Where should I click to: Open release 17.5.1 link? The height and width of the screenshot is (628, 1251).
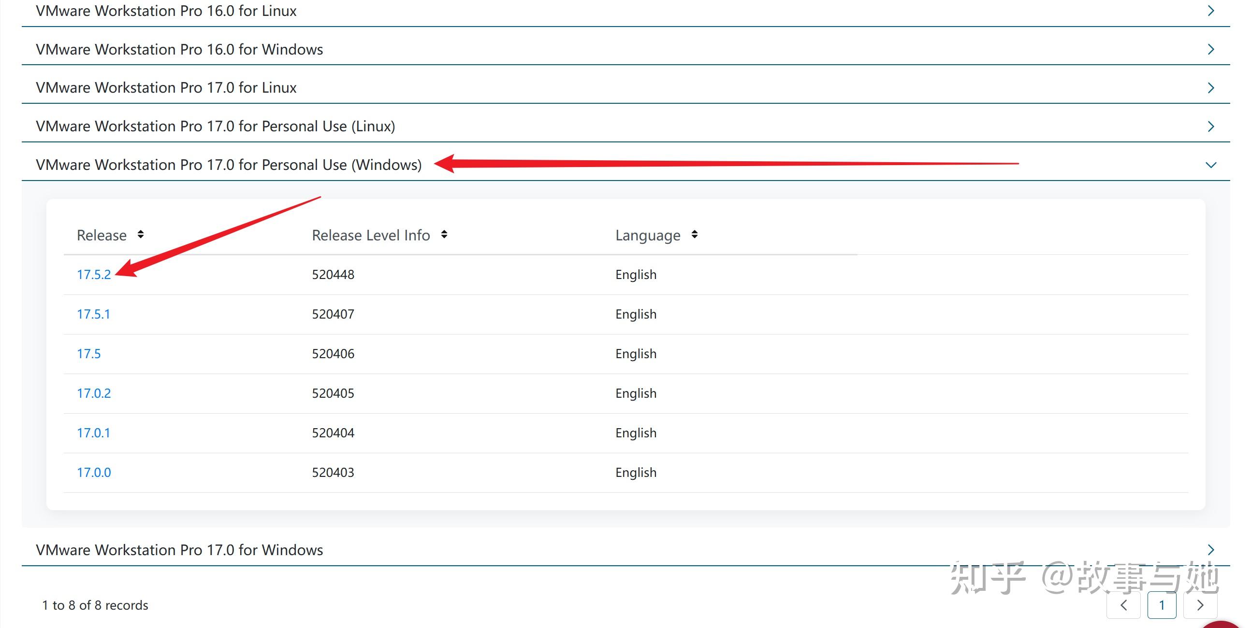[93, 314]
